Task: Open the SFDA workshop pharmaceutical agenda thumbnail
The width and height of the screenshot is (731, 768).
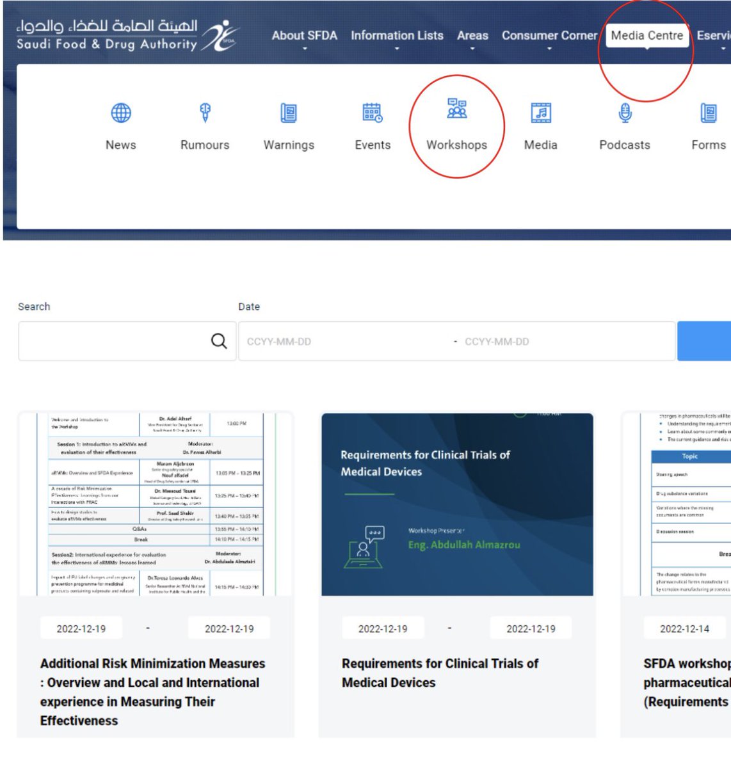Action: (x=677, y=504)
